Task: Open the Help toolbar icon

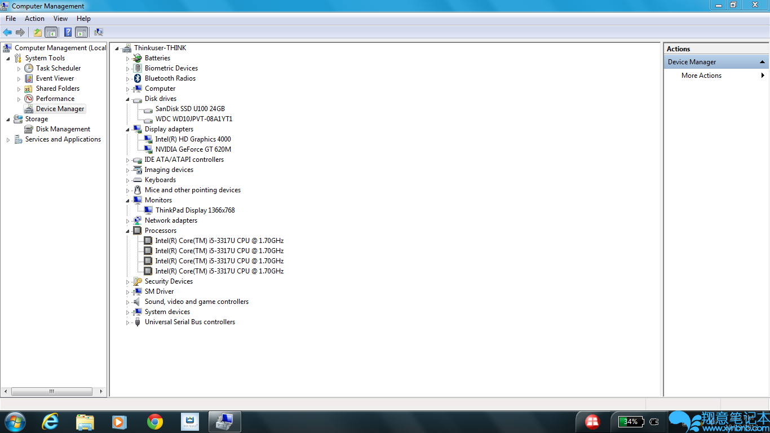Action: [68, 32]
